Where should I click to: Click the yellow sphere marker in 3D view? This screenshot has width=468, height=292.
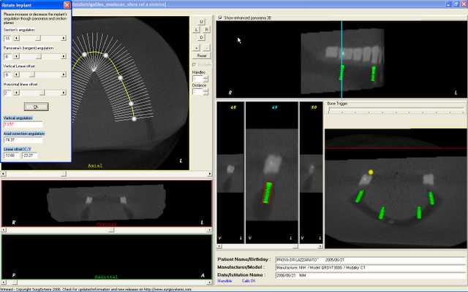(371, 172)
